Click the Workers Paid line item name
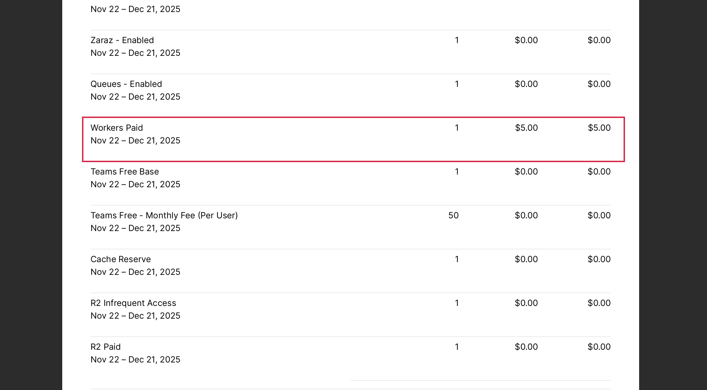 [117, 128]
